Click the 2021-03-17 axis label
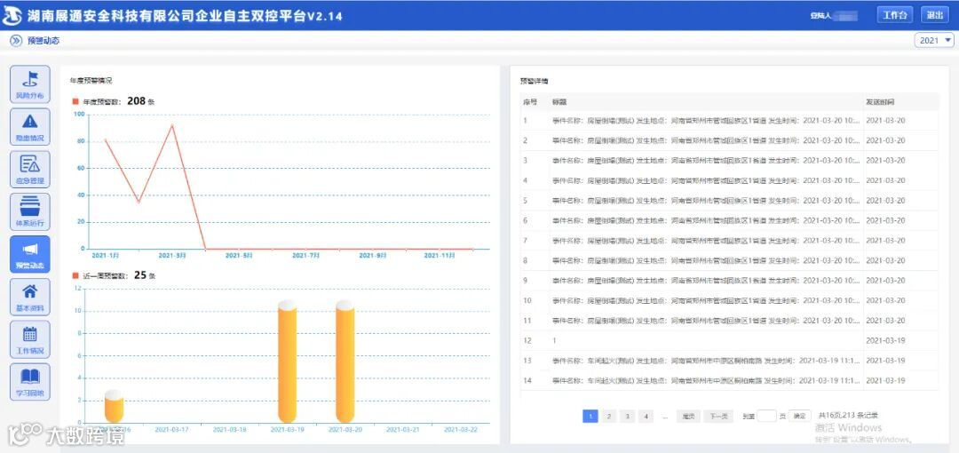The image size is (959, 453). (172, 430)
